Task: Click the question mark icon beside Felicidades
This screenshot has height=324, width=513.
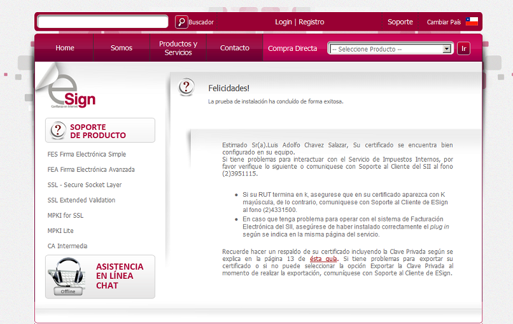Action: click(x=186, y=87)
